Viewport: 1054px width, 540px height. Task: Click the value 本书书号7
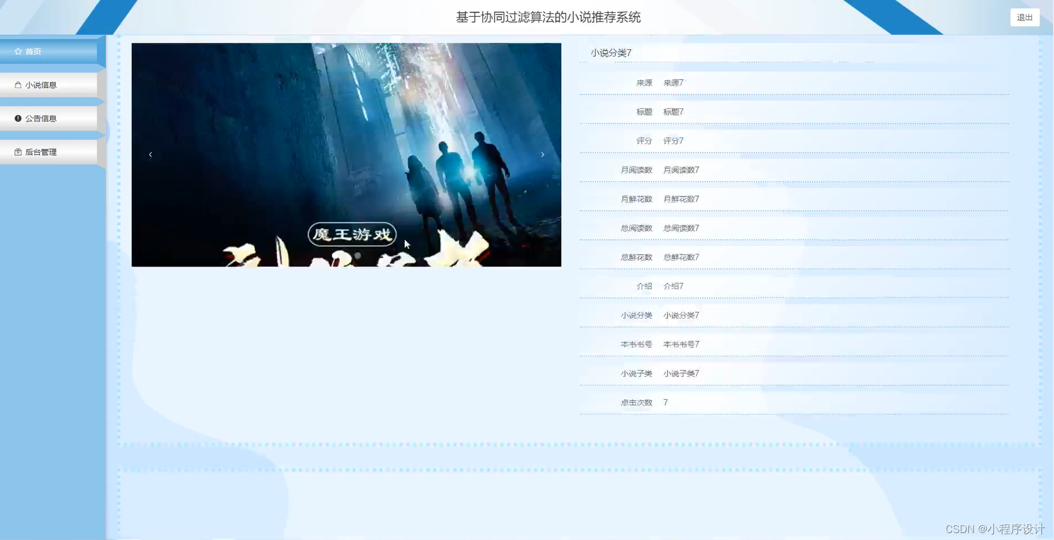coord(681,344)
